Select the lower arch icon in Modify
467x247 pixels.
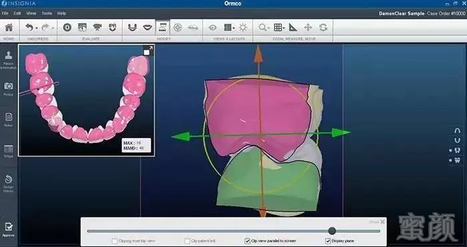pyautogui.click(x=132, y=28)
